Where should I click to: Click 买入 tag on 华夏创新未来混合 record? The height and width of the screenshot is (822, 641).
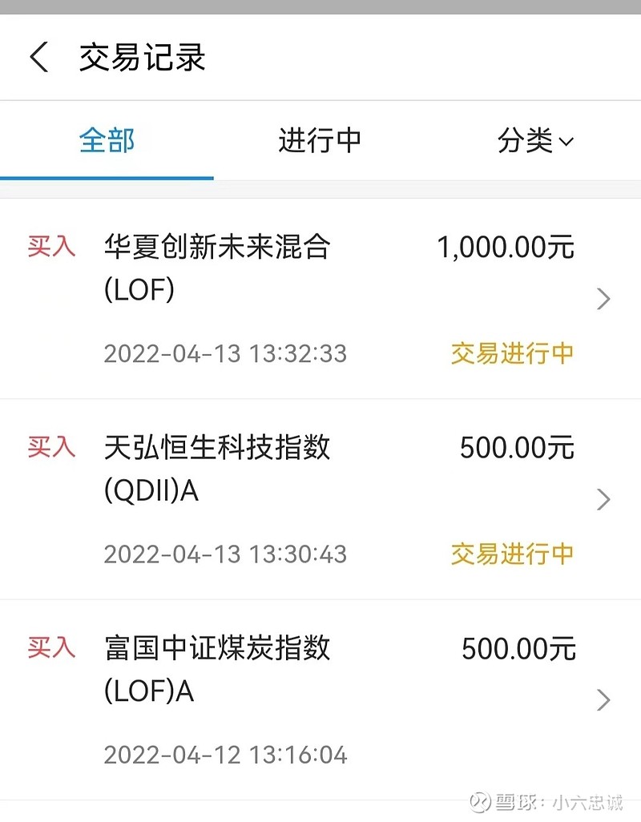(x=51, y=247)
